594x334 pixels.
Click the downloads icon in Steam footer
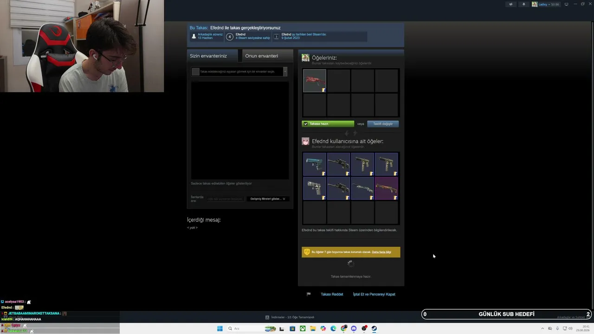tap(267, 317)
